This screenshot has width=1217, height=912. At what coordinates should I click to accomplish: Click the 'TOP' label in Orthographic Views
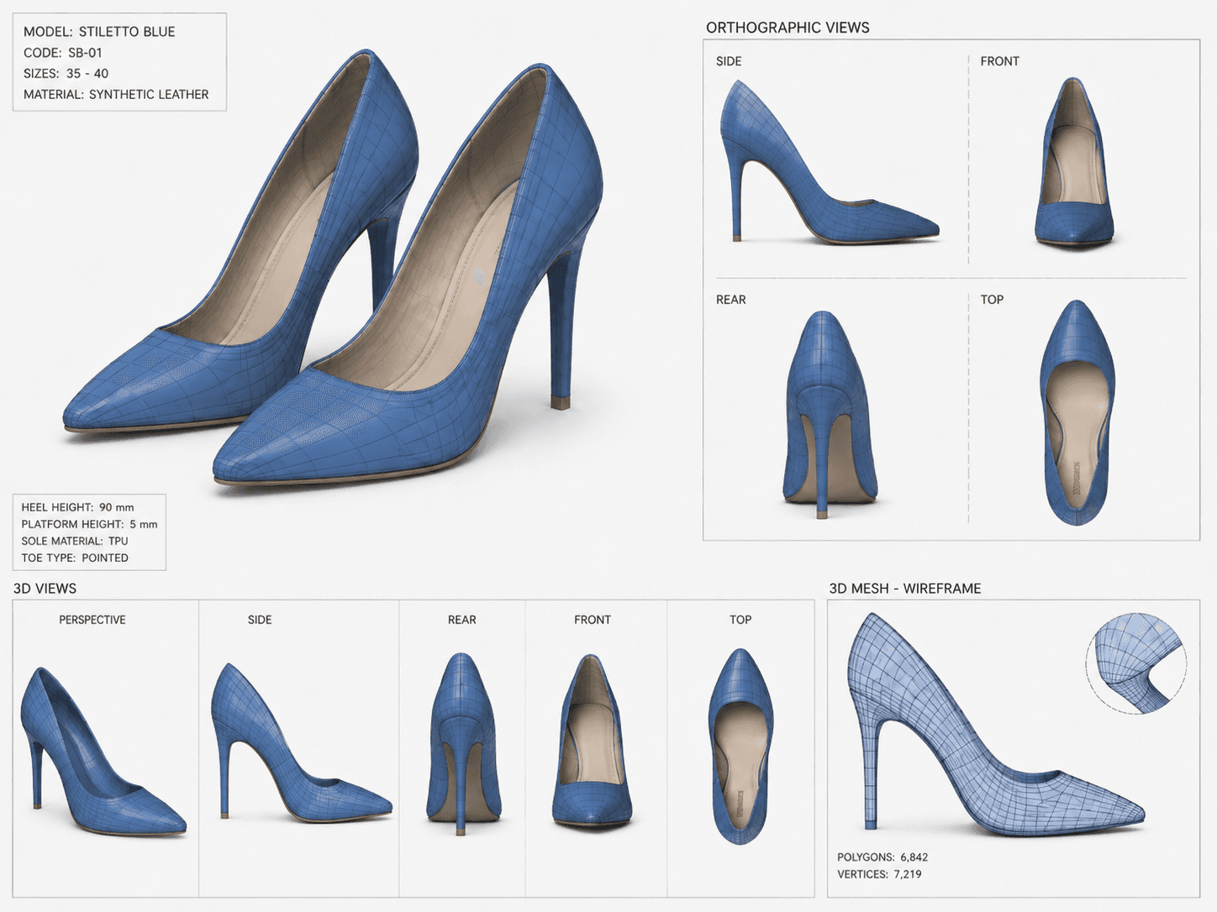pyautogui.click(x=992, y=300)
